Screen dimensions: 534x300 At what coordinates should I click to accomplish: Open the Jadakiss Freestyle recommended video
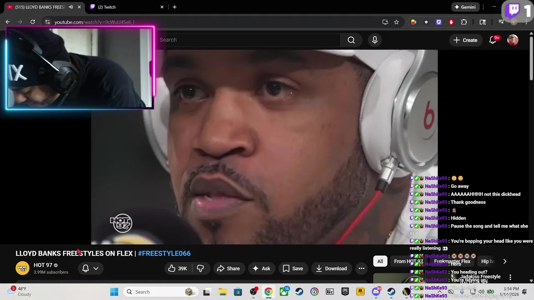480,277
